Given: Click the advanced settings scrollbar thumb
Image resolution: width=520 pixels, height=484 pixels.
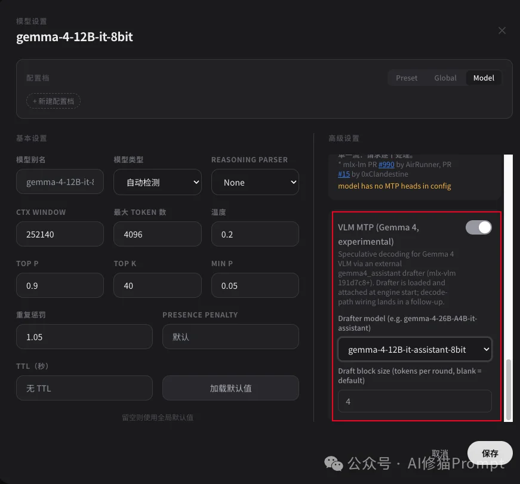Looking at the screenshot, I should click(x=509, y=390).
